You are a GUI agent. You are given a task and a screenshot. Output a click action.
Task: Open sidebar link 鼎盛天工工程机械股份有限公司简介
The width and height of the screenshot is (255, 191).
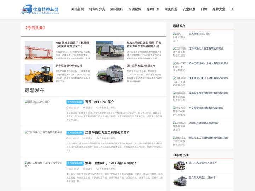(209, 138)
